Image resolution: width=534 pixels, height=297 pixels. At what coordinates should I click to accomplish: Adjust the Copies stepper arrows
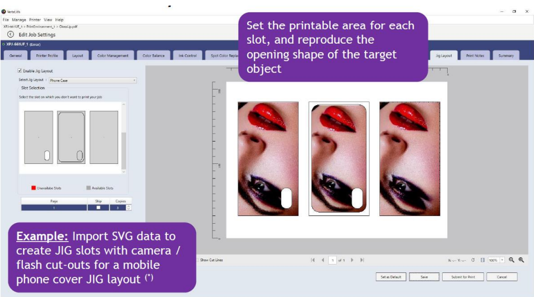[x=128, y=208]
